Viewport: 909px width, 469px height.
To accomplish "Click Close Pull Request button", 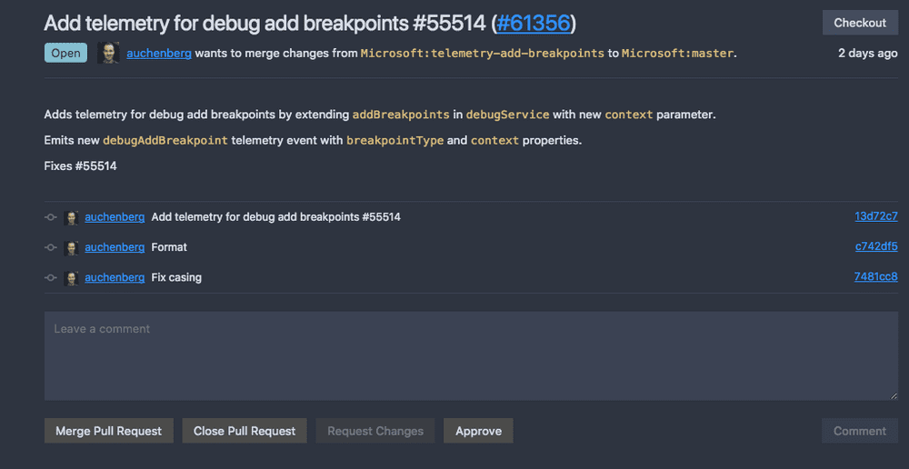I will (x=245, y=431).
